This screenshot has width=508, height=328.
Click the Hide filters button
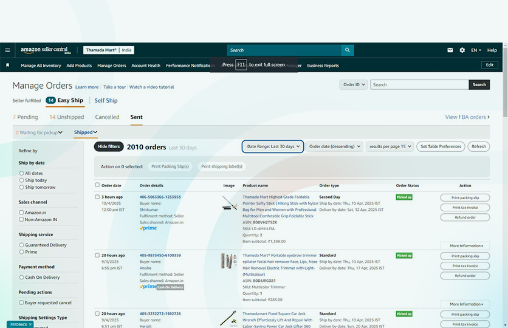point(109,146)
